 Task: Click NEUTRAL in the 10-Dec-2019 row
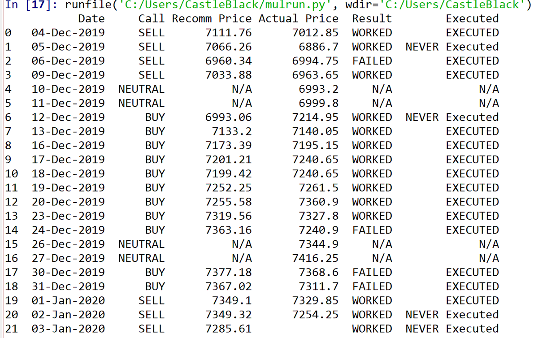(x=142, y=89)
